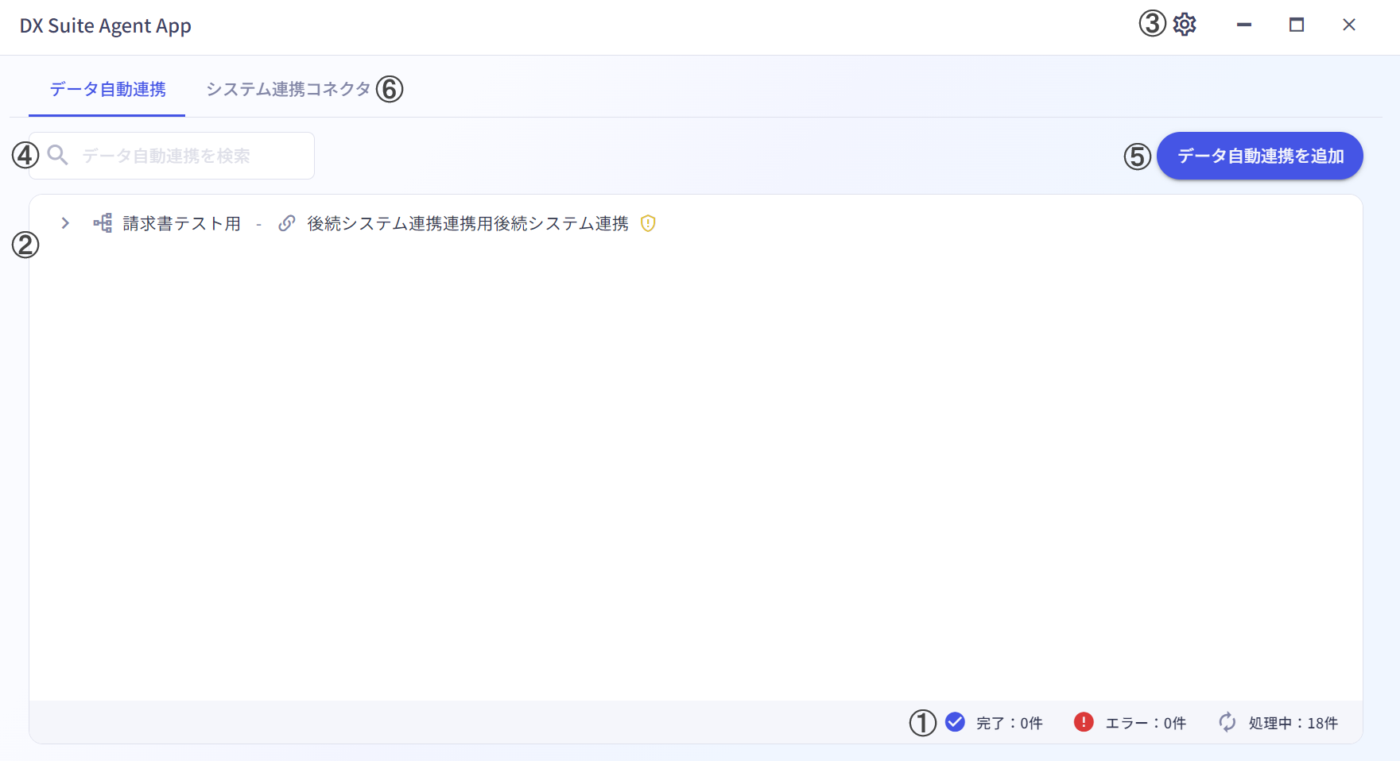Minimize the DX Suite Agent App window
The image size is (1400, 761).
(x=1244, y=25)
